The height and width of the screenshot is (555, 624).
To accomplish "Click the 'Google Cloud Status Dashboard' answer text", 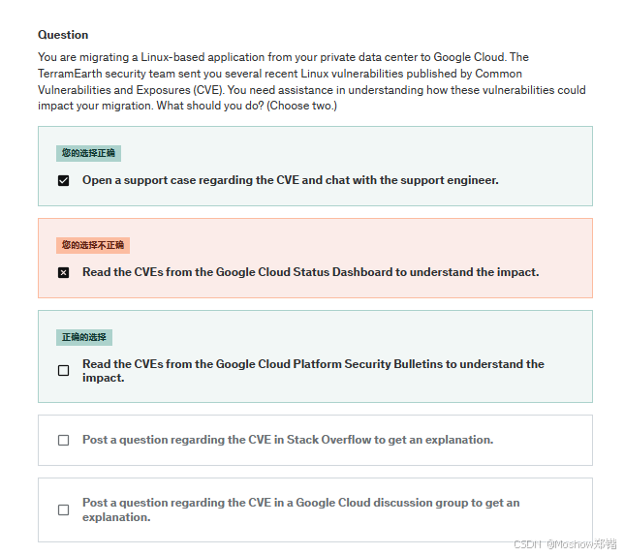I will click(310, 272).
